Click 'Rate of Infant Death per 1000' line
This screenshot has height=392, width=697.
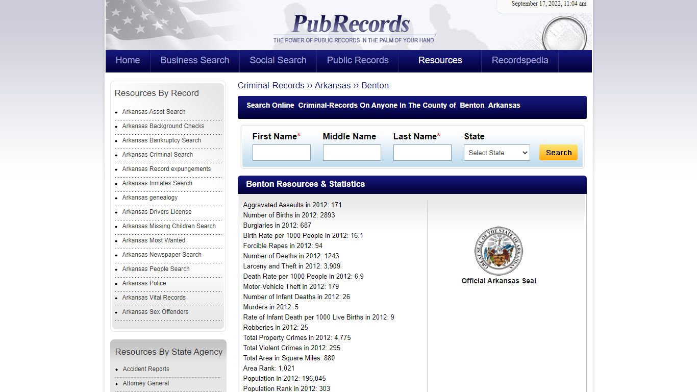tap(318, 317)
